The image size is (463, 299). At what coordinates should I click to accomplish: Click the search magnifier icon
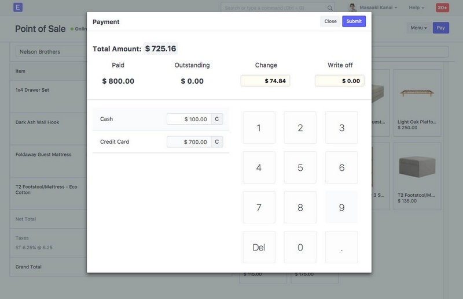[x=330, y=8]
